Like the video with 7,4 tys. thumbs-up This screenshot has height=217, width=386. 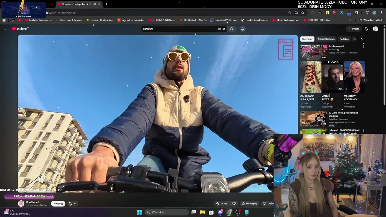pyautogui.click(x=221, y=203)
